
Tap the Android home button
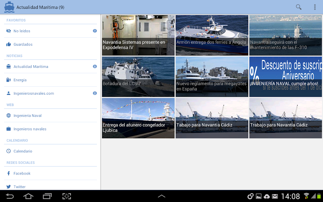click(x=28, y=196)
